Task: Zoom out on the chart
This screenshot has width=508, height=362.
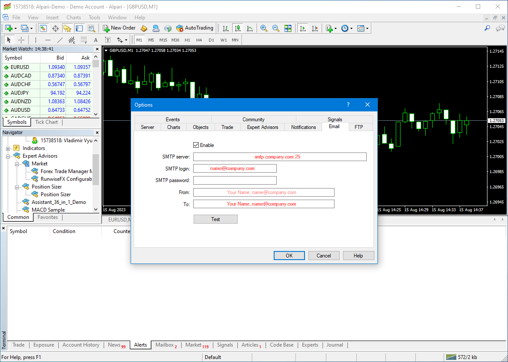Action: tap(276, 28)
